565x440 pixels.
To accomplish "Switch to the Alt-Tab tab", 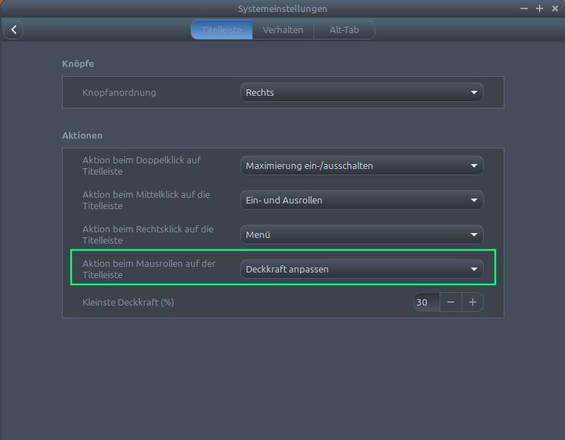I will 344,30.
